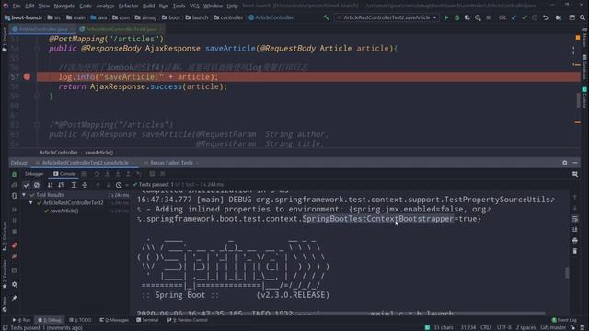Open the Structure tool window on left edge
Viewport: 589px width, 331px height.
[4, 235]
